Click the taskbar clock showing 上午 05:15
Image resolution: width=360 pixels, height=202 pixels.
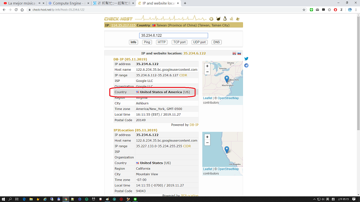(x=343, y=199)
